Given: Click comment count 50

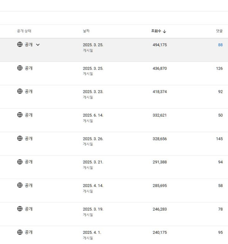Looking at the screenshot, I should click(x=220, y=115).
